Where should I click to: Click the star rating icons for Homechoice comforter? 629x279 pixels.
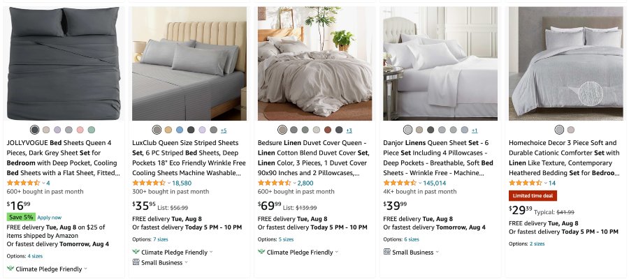pos(526,183)
